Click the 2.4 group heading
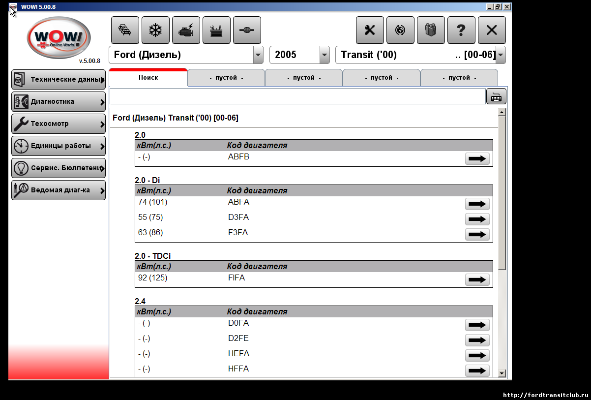Screen dimensions: 591x400 click(140, 301)
